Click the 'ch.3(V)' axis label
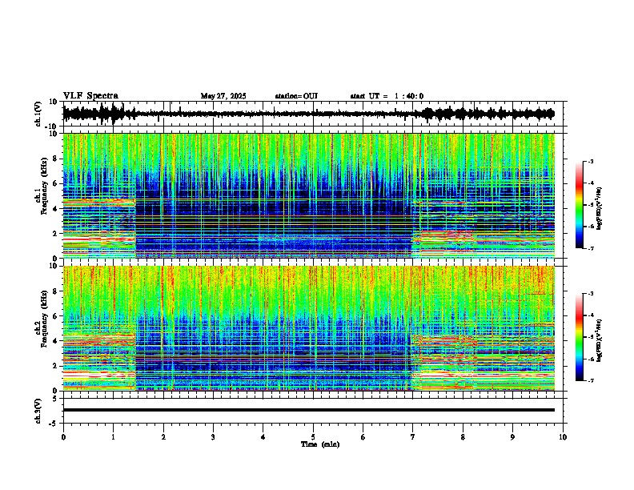This screenshot has height=490, width=634. [x=38, y=411]
